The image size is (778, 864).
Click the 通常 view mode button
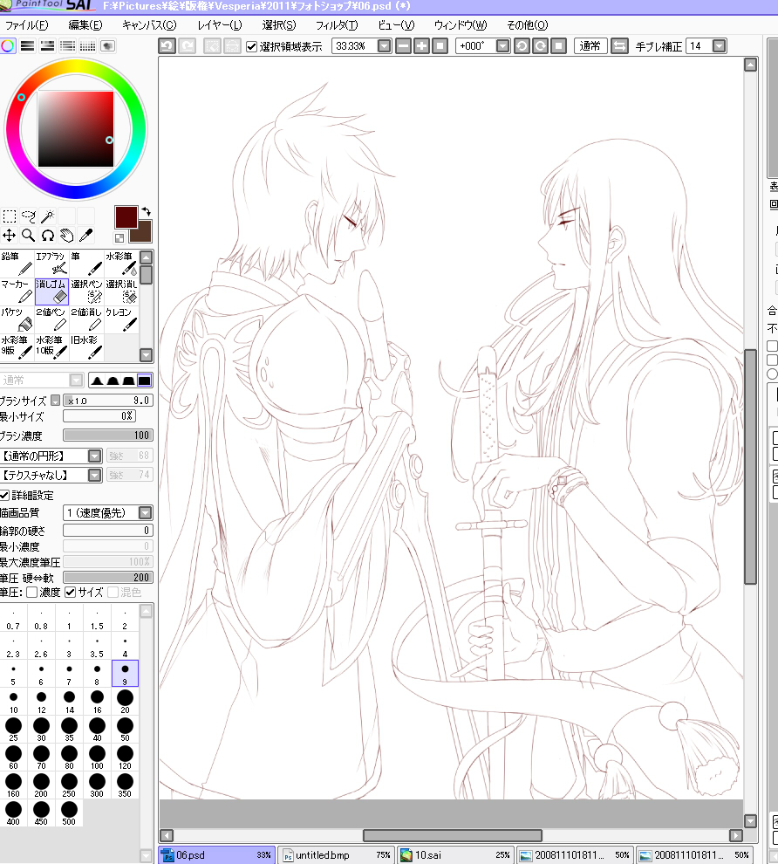pos(590,46)
